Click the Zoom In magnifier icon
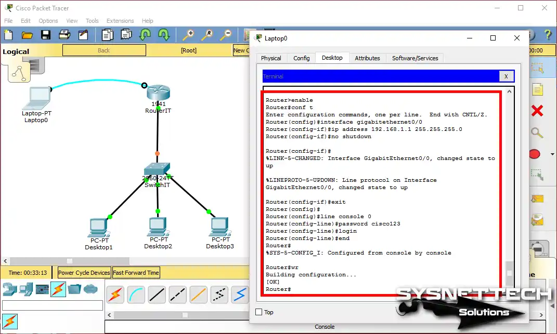Image resolution: width=557 pixels, height=334 pixels. (x=188, y=35)
